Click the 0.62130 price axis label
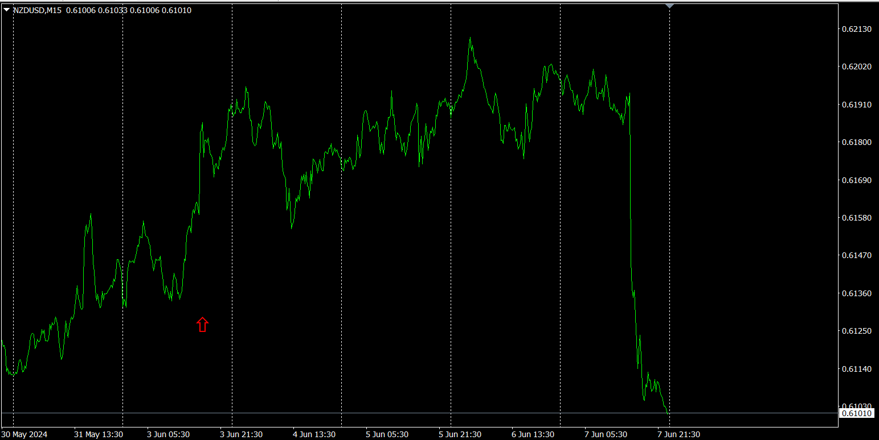The image size is (879, 440). (x=857, y=29)
